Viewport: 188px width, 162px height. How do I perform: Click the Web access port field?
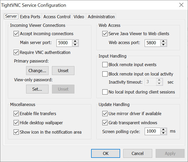click(152, 43)
